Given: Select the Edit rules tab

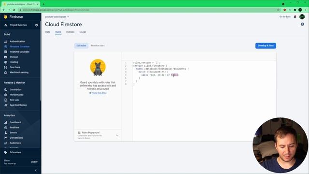Looking at the screenshot, I should pyautogui.click(x=81, y=45).
